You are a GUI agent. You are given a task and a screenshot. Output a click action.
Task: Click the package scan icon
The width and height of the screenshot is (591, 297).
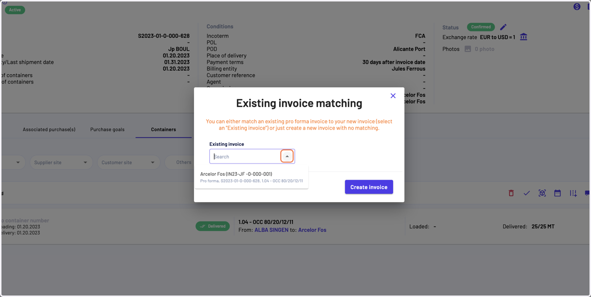pos(542,193)
